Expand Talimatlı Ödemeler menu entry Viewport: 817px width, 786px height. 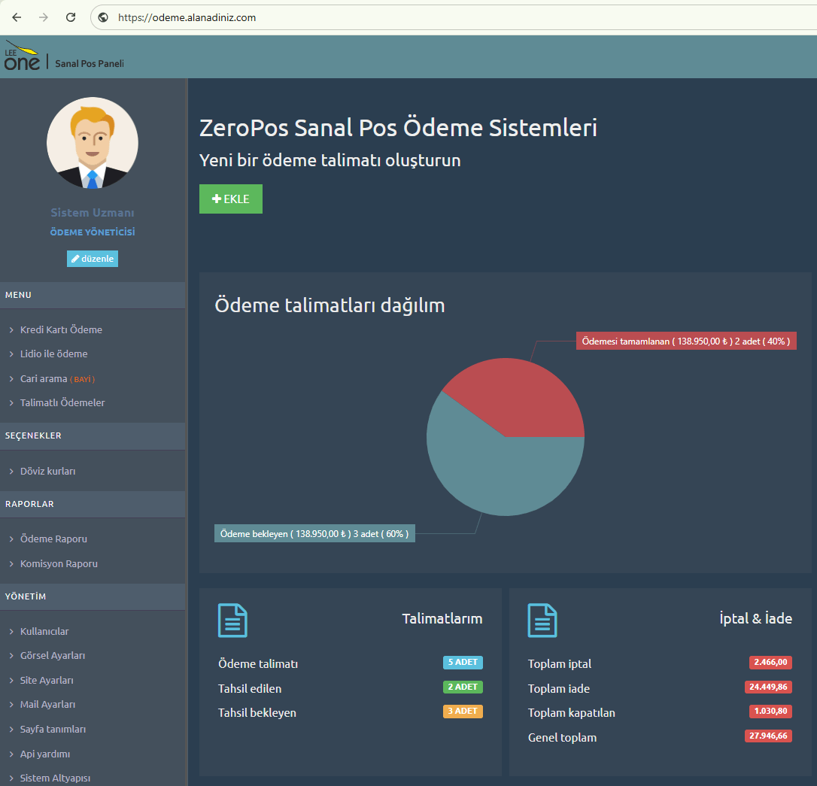pos(62,402)
